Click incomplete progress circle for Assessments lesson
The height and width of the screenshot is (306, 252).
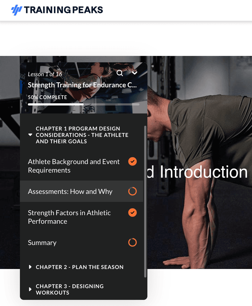132,191
